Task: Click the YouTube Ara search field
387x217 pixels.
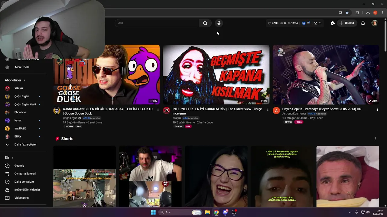Action: (x=157, y=23)
